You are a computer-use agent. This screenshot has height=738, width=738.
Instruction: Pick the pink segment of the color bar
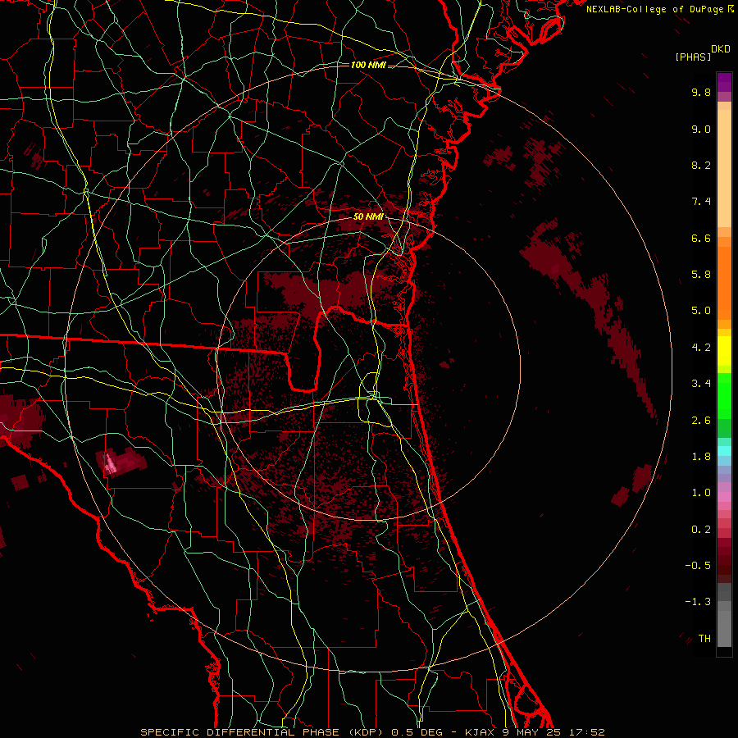724,497
